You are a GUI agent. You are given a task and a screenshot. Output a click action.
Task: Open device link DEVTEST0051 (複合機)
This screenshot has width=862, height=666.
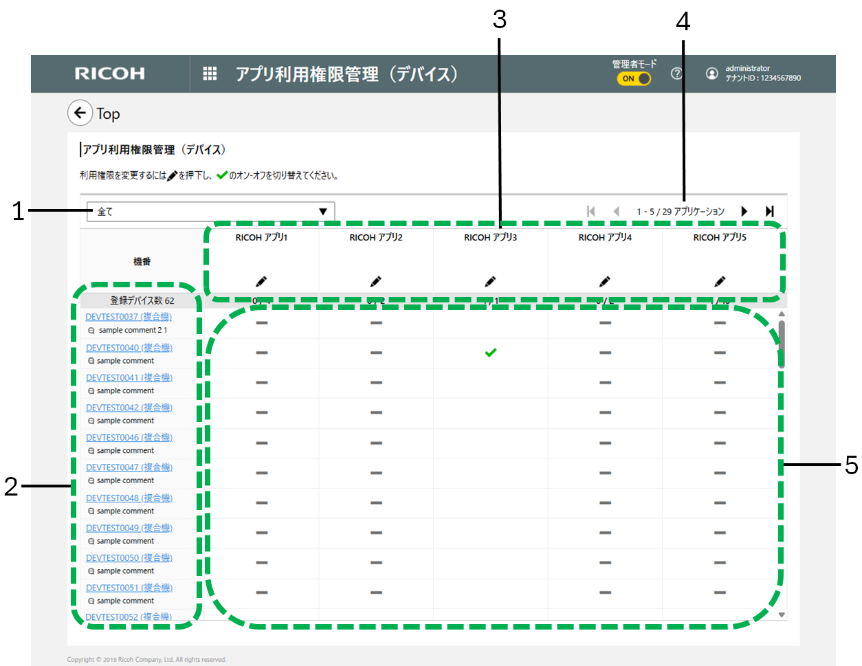(129, 588)
